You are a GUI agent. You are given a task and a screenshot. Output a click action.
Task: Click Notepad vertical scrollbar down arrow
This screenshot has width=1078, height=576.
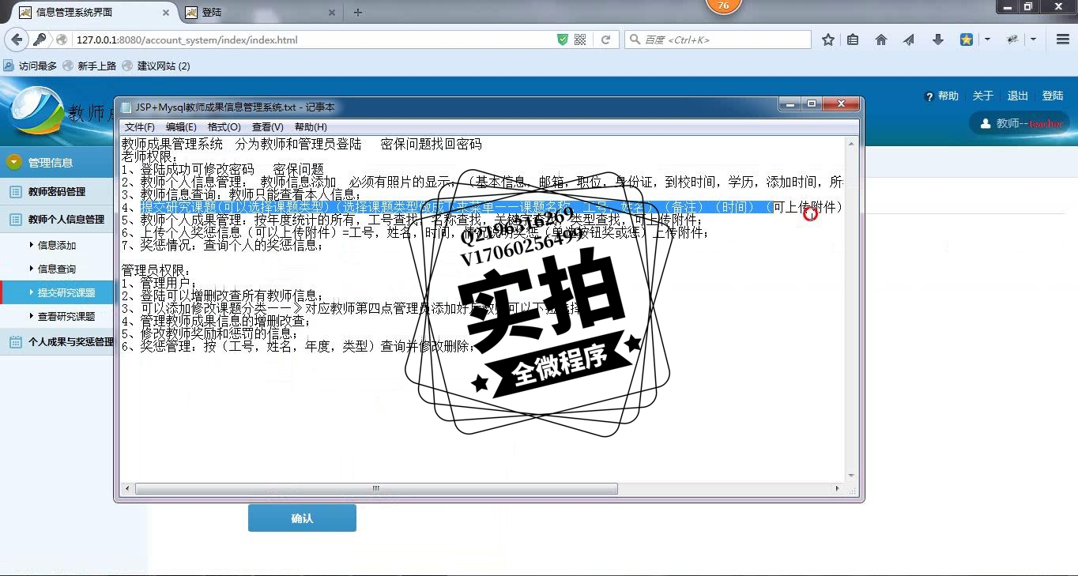[851, 476]
